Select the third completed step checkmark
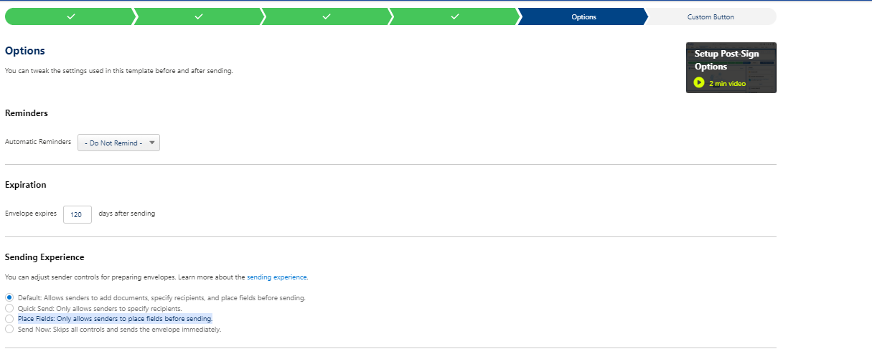 click(326, 16)
